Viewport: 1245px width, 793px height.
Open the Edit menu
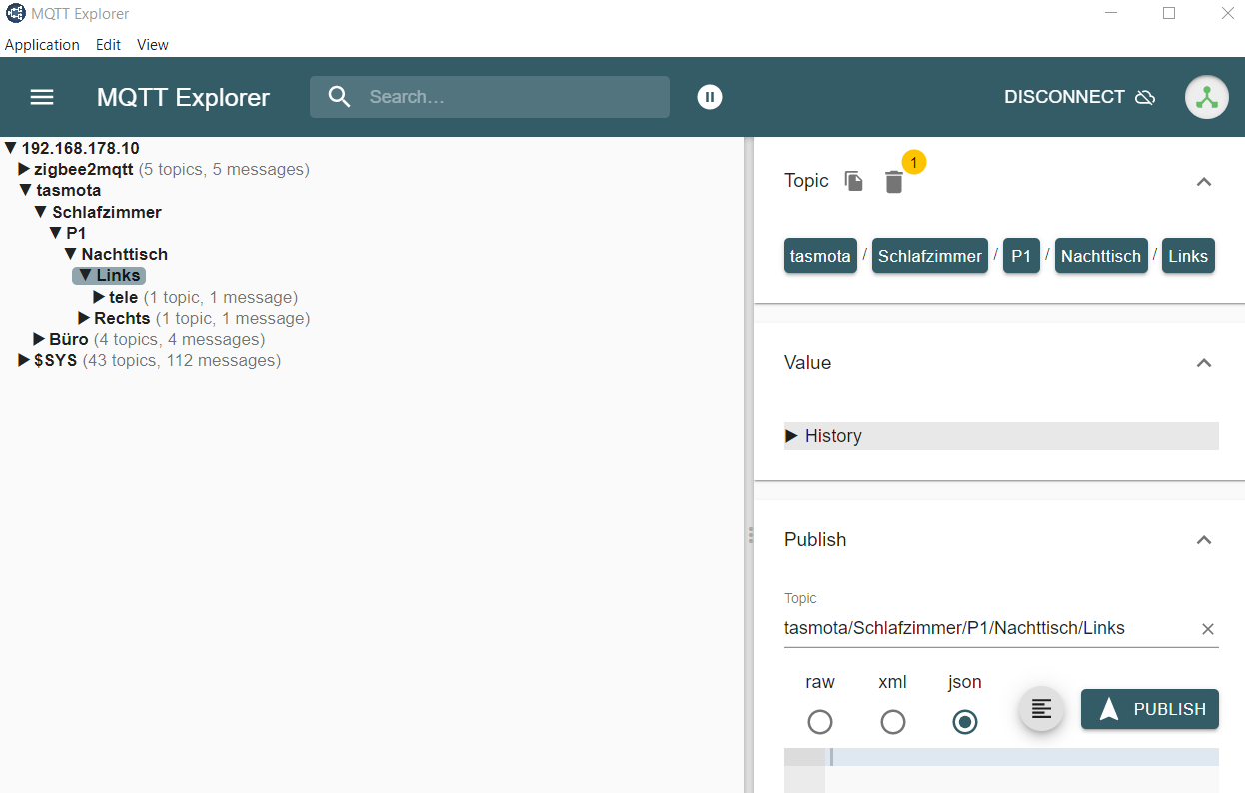point(108,45)
